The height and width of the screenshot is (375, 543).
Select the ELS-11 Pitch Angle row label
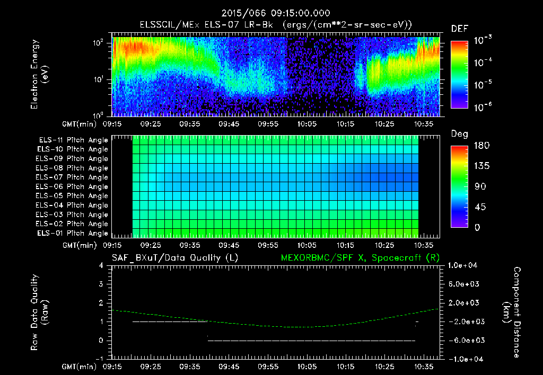click(73, 140)
